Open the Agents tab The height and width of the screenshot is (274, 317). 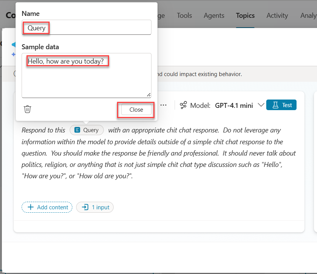(214, 16)
